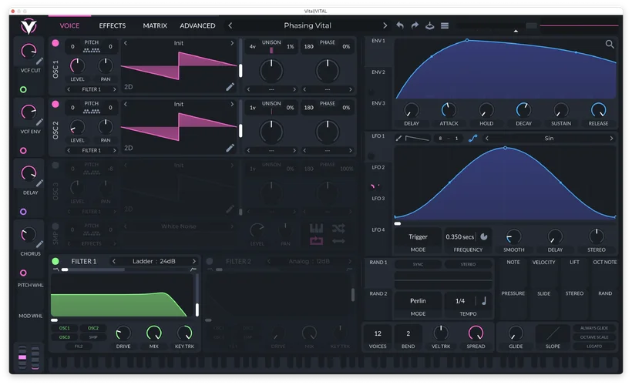632x385 pixels.
Task: Open the LFO Sin shape preset selector
Action: pyautogui.click(x=549, y=139)
